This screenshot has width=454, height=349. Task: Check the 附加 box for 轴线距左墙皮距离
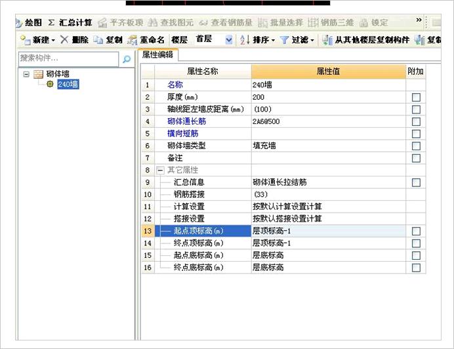(416, 110)
